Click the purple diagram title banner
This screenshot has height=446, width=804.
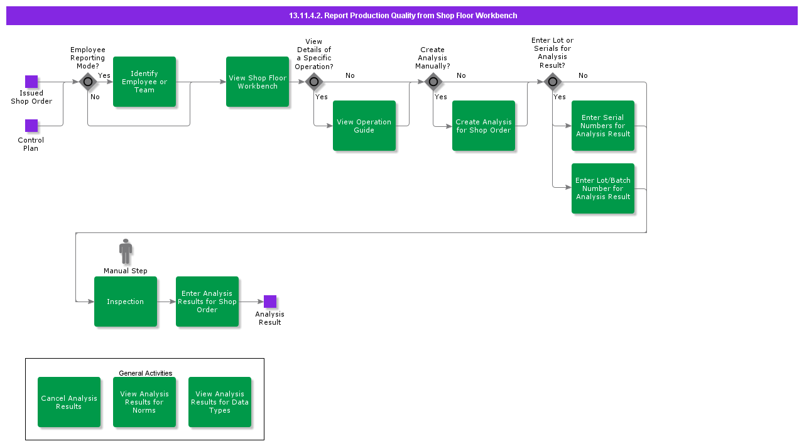click(x=402, y=16)
